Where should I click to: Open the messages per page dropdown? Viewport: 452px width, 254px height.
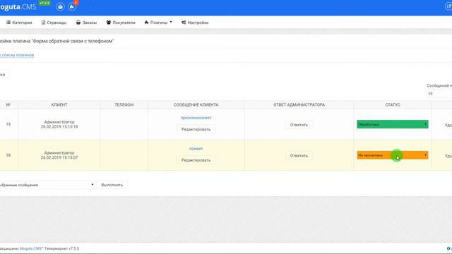click(x=439, y=94)
